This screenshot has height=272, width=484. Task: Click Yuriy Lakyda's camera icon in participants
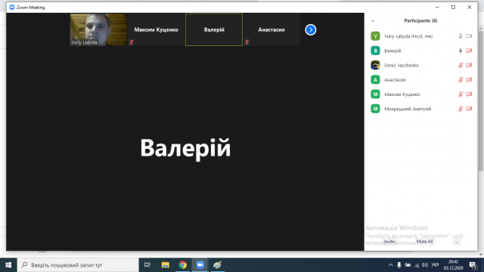pyautogui.click(x=469, y=36)
